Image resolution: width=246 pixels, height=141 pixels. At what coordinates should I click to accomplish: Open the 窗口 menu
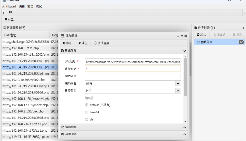pos(30,7)
